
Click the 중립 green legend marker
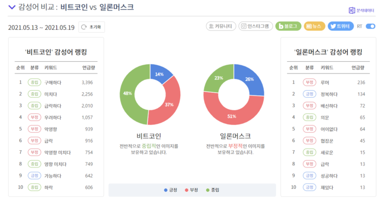[x=207, y=190]
